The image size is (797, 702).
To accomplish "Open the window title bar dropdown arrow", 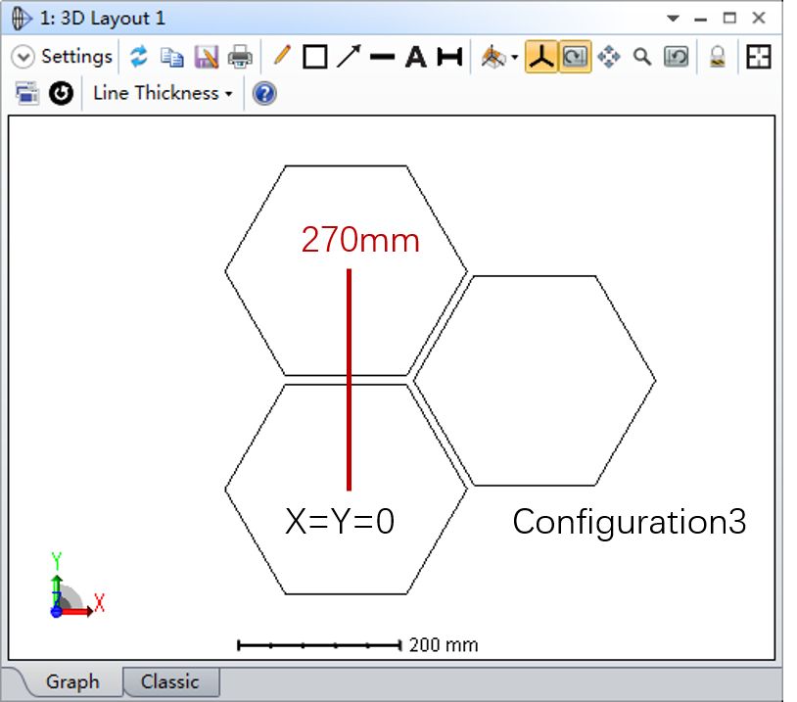I will point(673,19).
